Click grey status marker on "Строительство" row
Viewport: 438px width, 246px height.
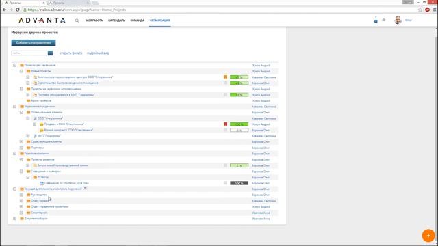[x=225, y=83]
